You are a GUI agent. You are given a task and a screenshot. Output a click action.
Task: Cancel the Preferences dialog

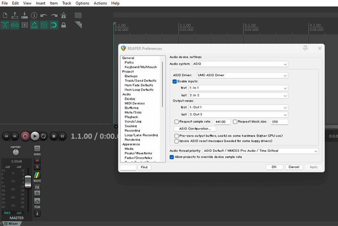tap(294, 167)
